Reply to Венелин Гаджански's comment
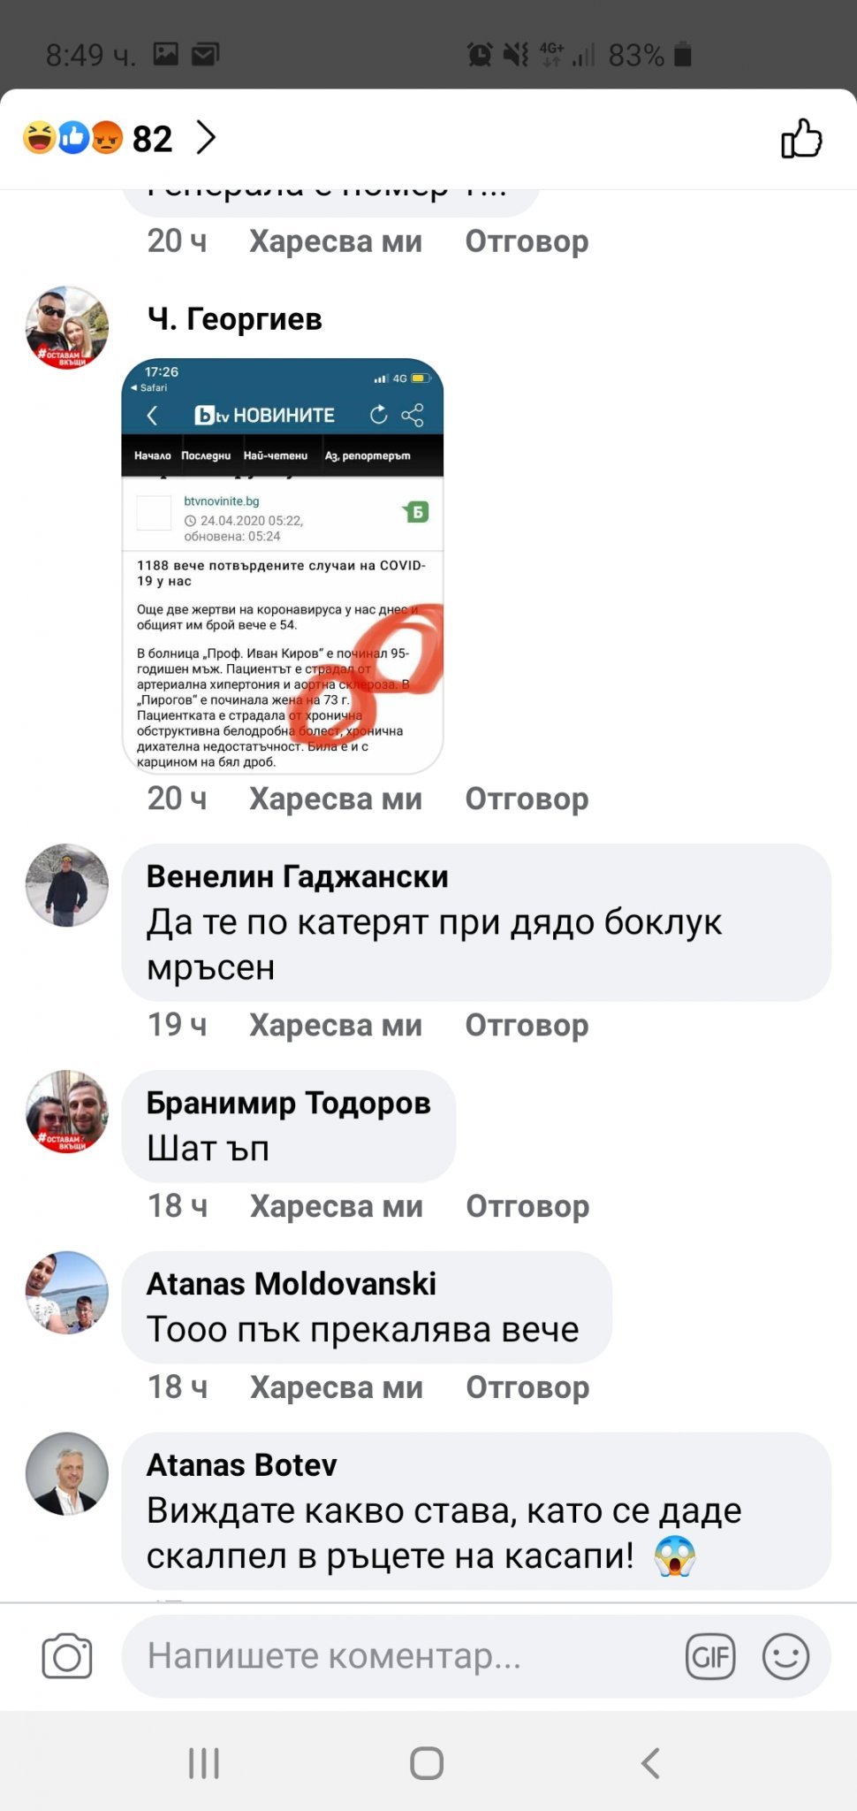This screenshot has width=857, height=1811. click(527, 1025)
